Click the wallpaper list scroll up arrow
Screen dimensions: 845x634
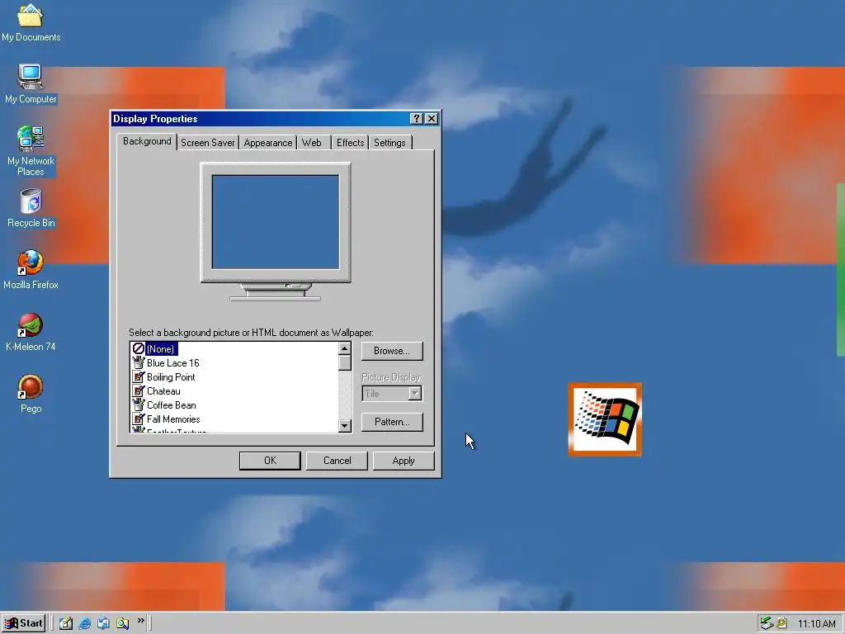[345, 349]
